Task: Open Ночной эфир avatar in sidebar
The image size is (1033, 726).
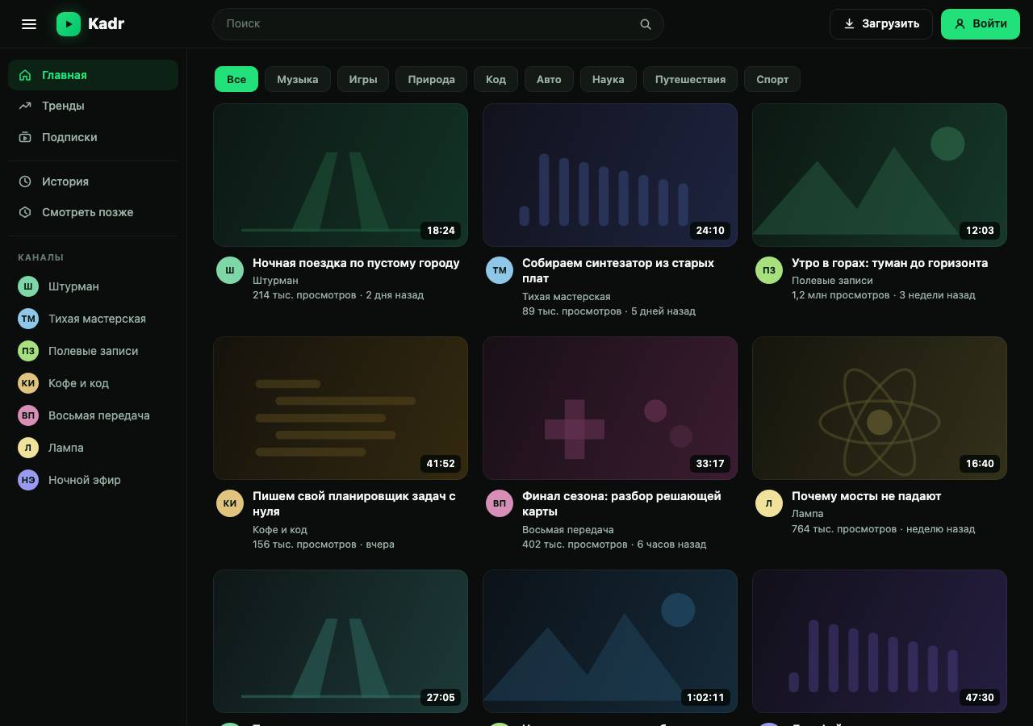Action: 28,480
